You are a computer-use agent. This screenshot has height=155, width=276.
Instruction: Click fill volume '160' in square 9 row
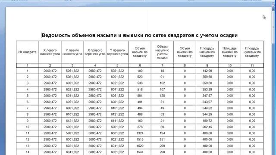pyautogui.click(x=140, y=121)
